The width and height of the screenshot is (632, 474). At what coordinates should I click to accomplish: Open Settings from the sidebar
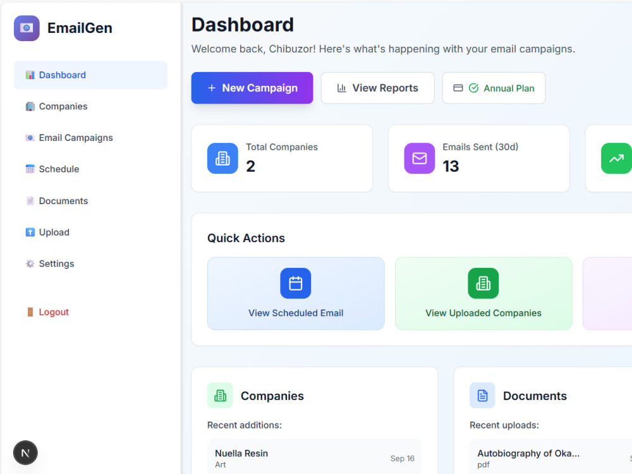pyautogui.click(x=90, y=264)
